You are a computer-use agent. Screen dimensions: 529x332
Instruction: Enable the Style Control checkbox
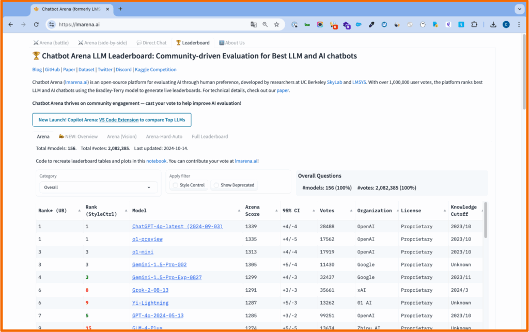tap(176, 185)
